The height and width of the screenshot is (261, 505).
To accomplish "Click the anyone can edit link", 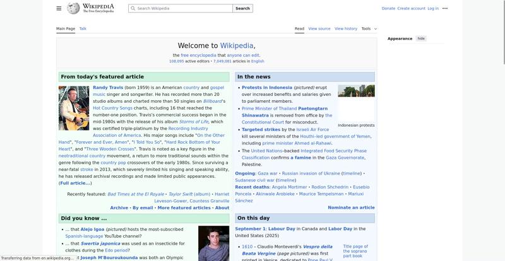I will [x=243, y=55].
